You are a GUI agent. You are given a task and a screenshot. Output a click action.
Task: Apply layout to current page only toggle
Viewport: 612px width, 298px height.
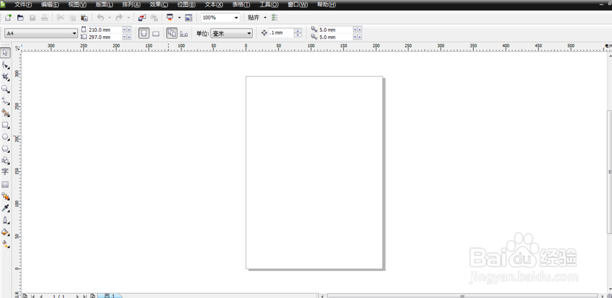(x=184, y=34)
